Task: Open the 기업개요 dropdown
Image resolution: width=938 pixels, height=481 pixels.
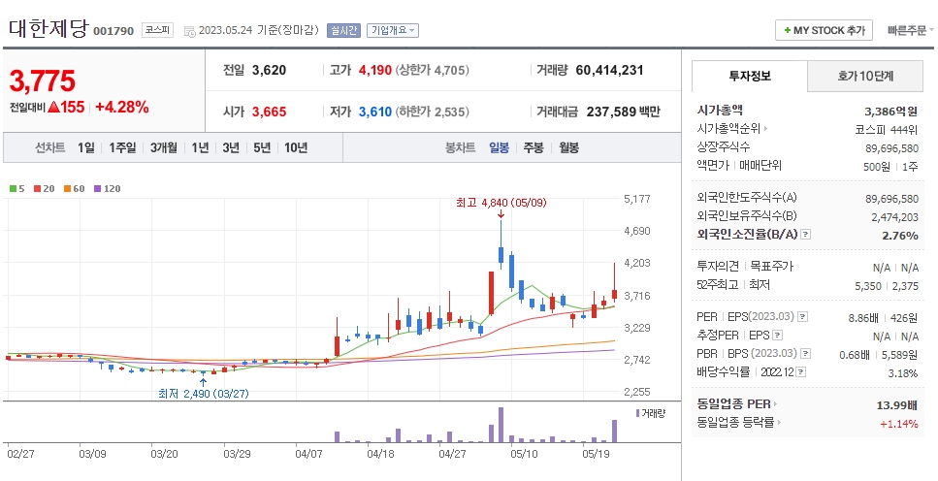Action: pyautogui.click(x=393, y=30)
